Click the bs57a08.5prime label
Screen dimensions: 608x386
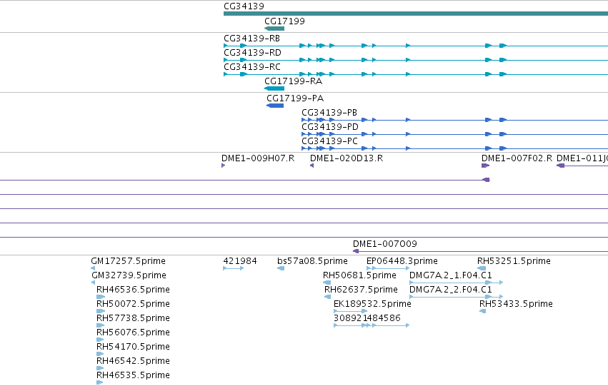[312, 261]
